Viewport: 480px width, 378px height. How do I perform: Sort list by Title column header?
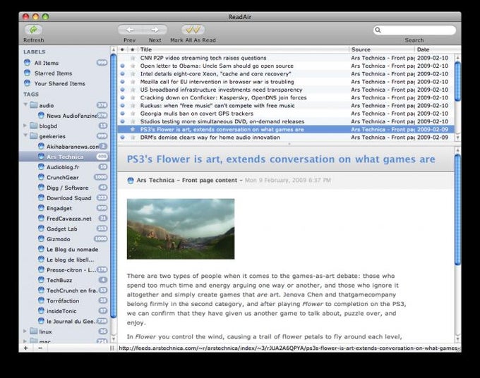coord(244,49)
